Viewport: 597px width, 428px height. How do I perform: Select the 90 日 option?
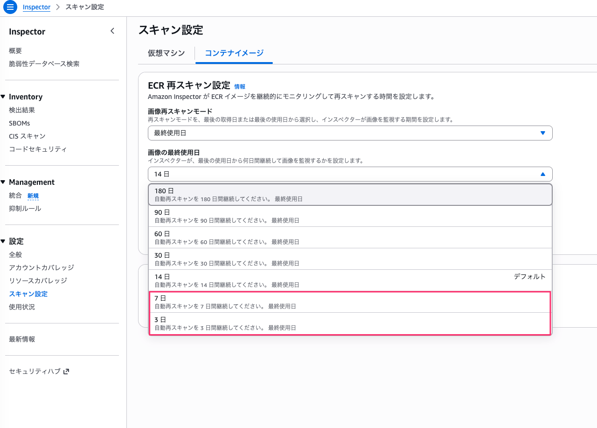pos(350,216)
